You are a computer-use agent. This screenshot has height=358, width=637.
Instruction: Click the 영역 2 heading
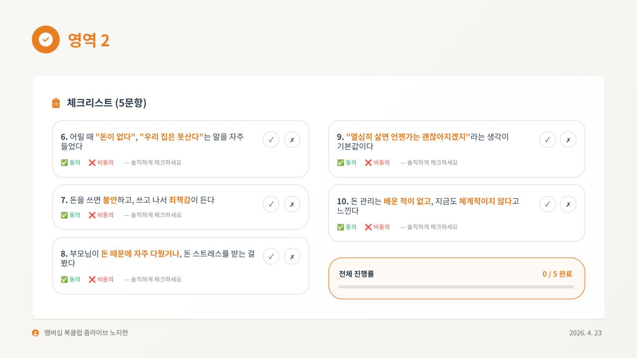[x=89, y=40]
